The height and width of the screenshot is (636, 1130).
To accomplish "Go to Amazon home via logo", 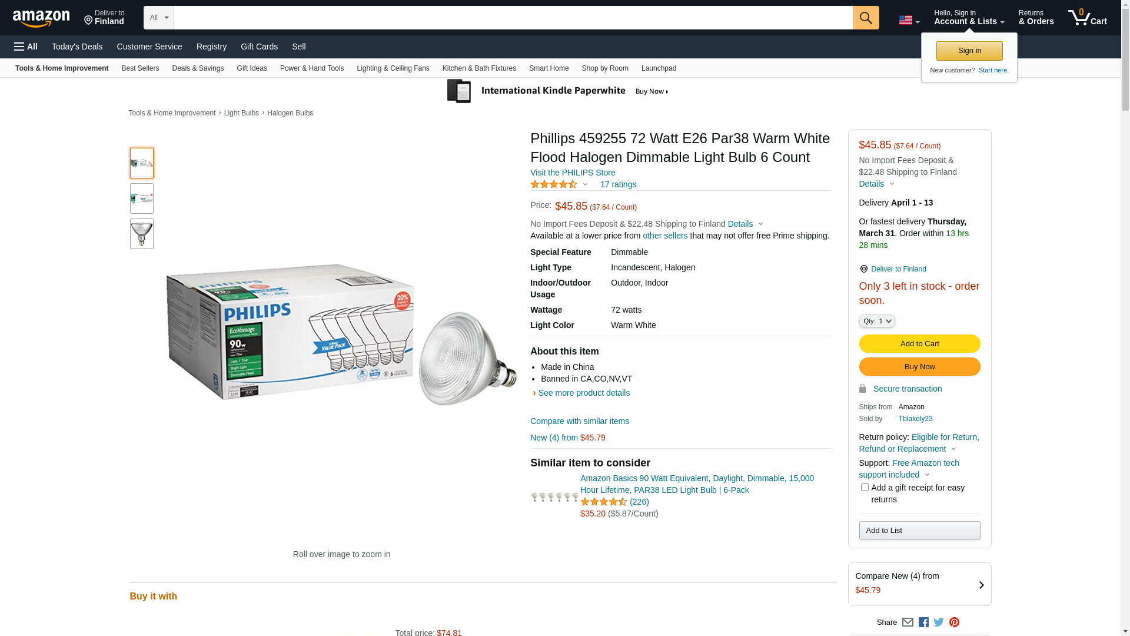I will pyautogui.click(x=41, y=19).
